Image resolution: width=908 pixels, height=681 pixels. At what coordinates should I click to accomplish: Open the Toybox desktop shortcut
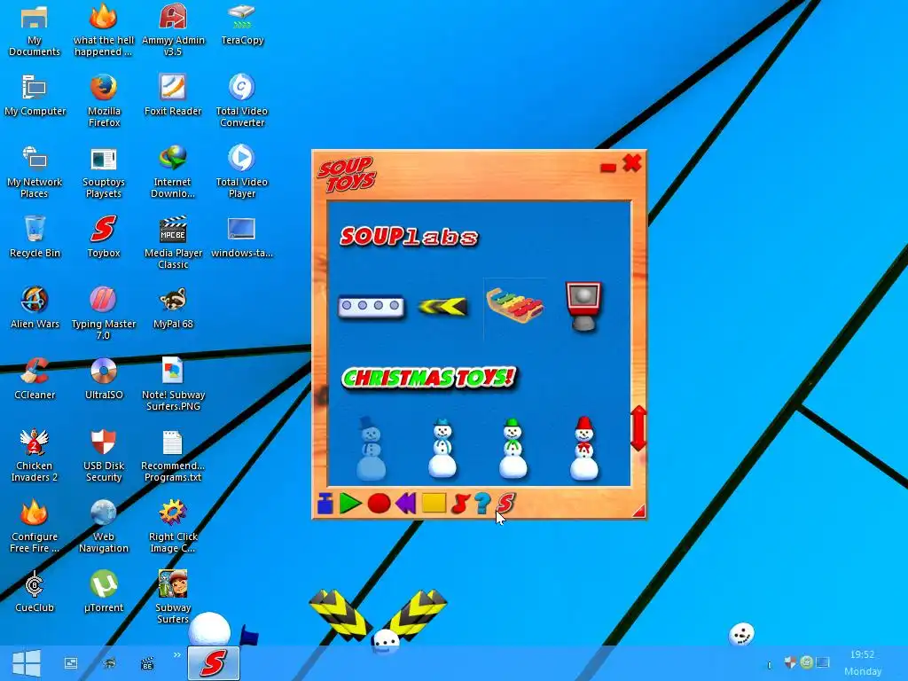point(104,236)
